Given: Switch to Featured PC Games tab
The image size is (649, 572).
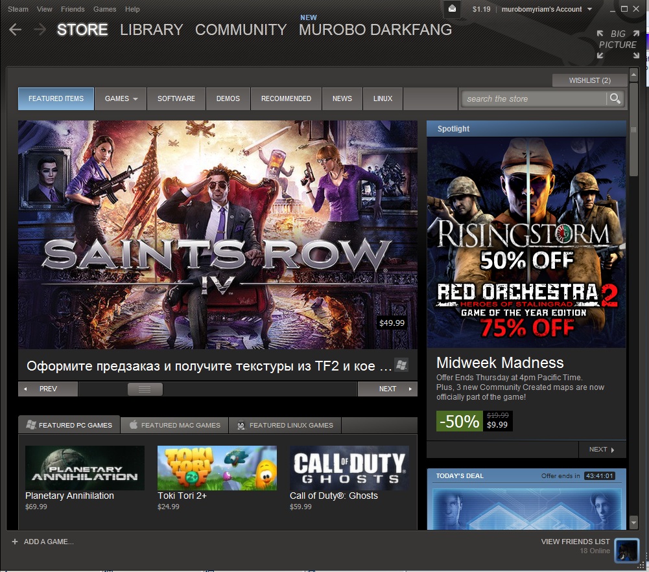Looking at the screenshot, I should point(69,425).
